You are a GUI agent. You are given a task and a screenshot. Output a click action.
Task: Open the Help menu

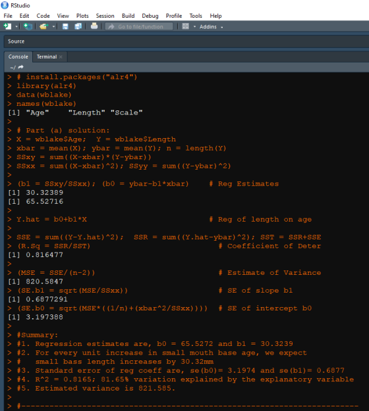pyautogui.click(x=215, y=16)
